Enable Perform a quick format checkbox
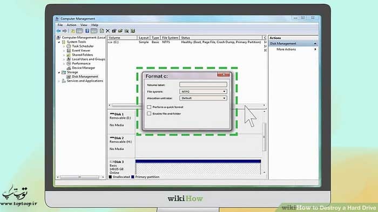This screenshot has height=212, width=378. click(x=149, y=107)
